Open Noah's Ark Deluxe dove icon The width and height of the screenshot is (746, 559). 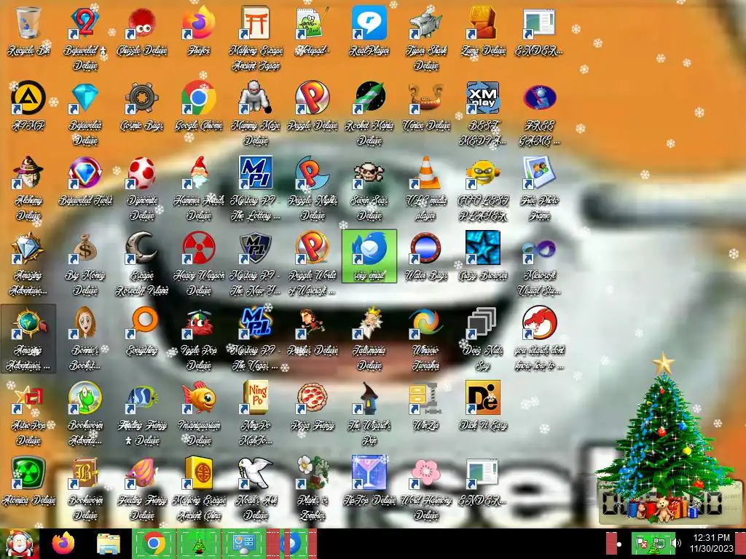256,488
